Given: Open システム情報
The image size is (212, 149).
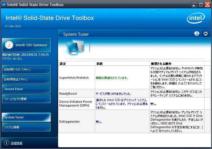Looking at the screenshot, I should pyautogui.click(x=26, y=127).
